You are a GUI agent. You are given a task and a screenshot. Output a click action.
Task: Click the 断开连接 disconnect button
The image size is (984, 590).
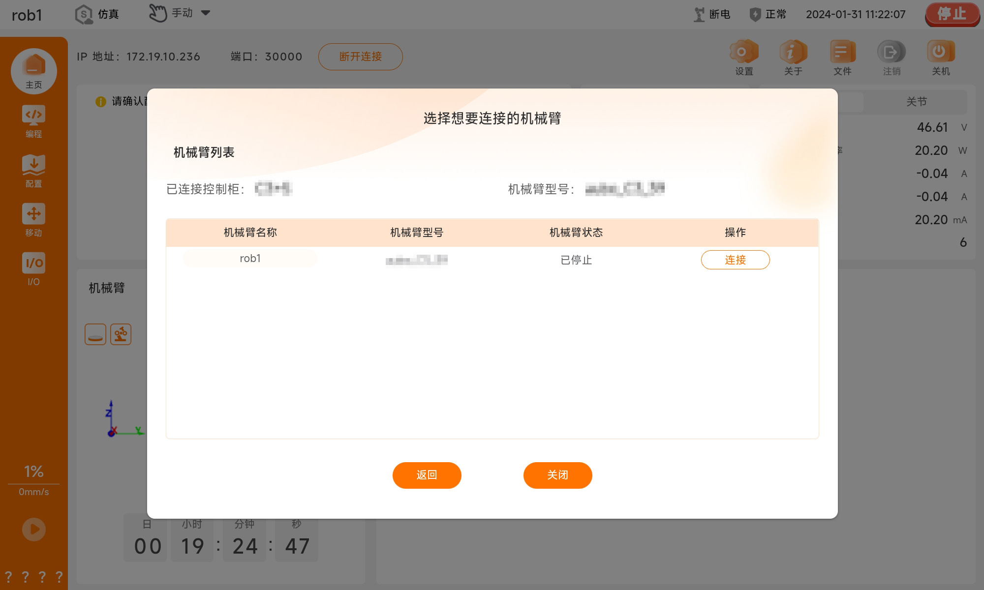(361, 57)
